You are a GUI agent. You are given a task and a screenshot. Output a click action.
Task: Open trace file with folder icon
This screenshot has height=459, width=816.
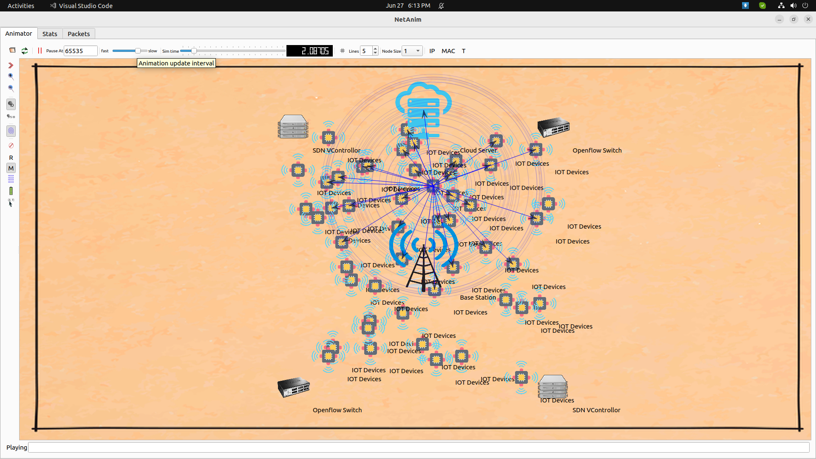(x=12, y=51)
